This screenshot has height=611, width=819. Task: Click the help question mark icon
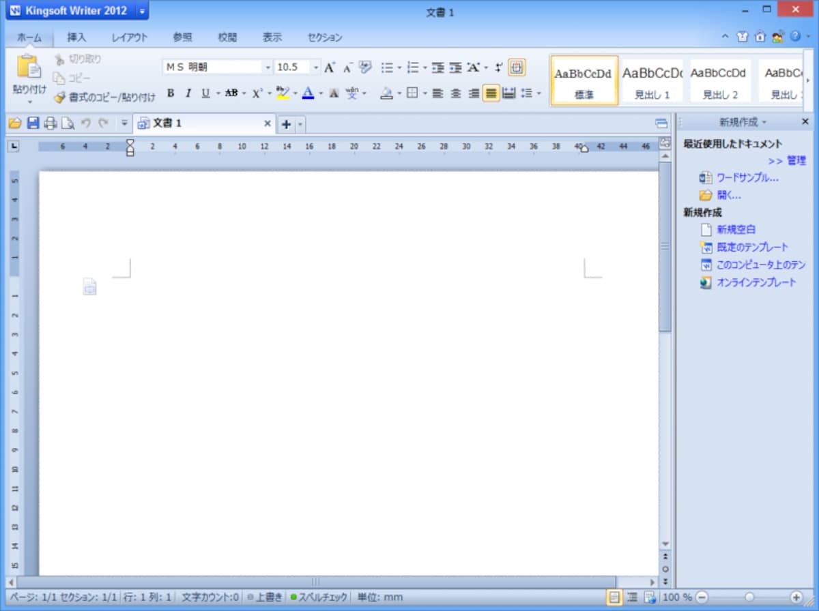click(795, 36)
